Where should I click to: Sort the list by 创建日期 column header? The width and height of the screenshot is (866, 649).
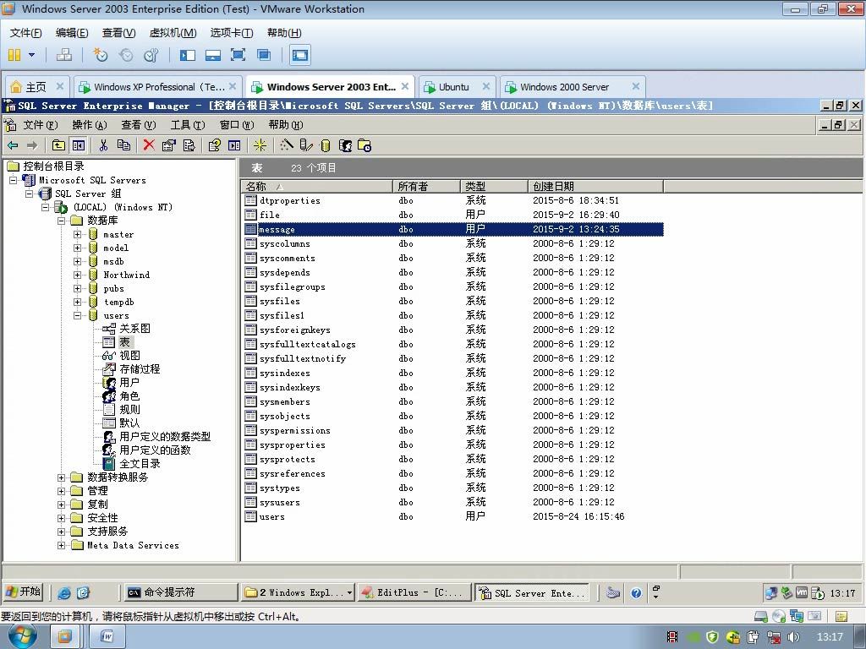[x=595, y=186]
